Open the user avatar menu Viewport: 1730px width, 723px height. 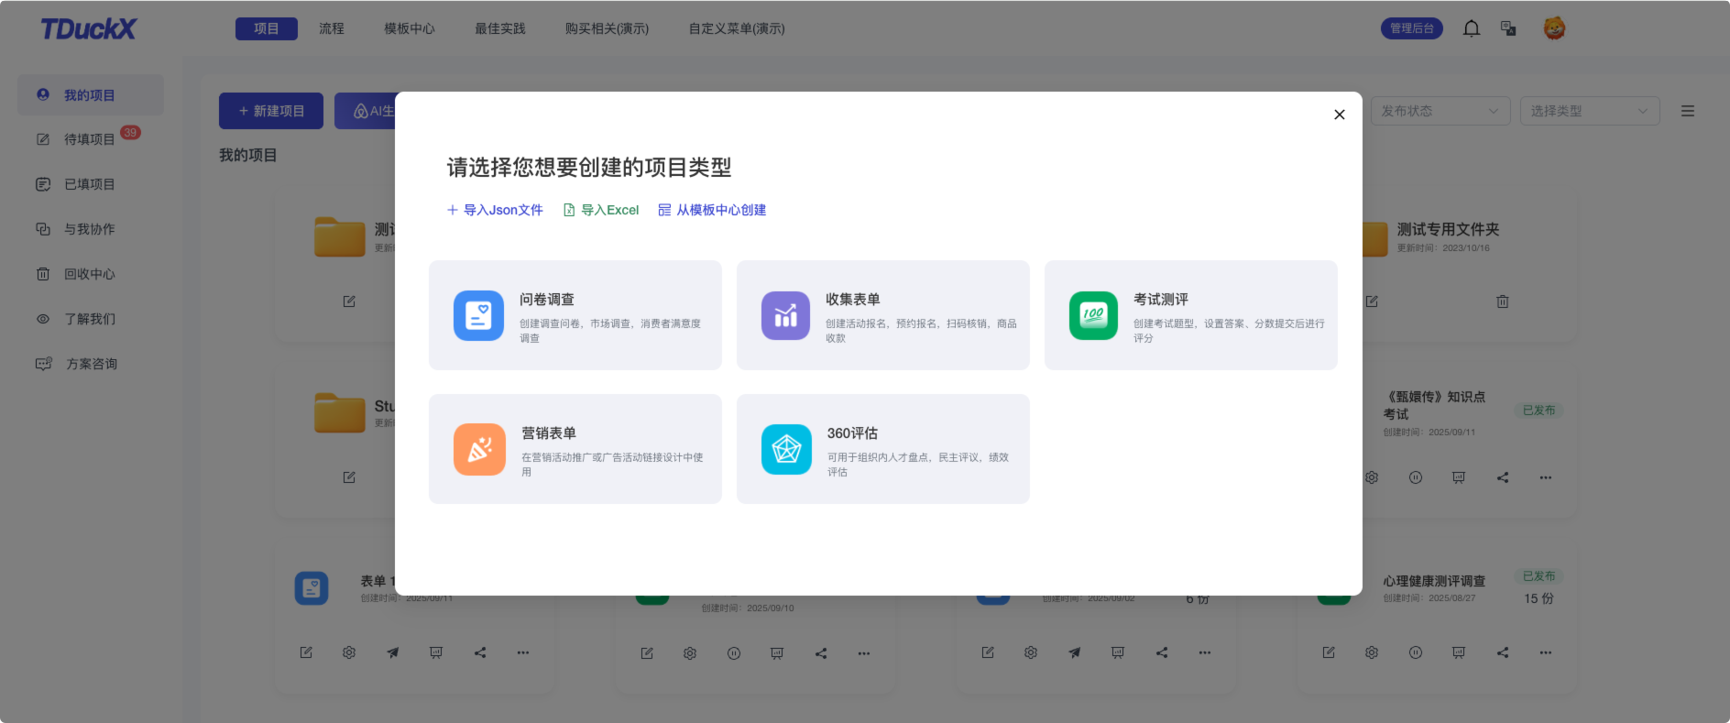point(1554,28)
